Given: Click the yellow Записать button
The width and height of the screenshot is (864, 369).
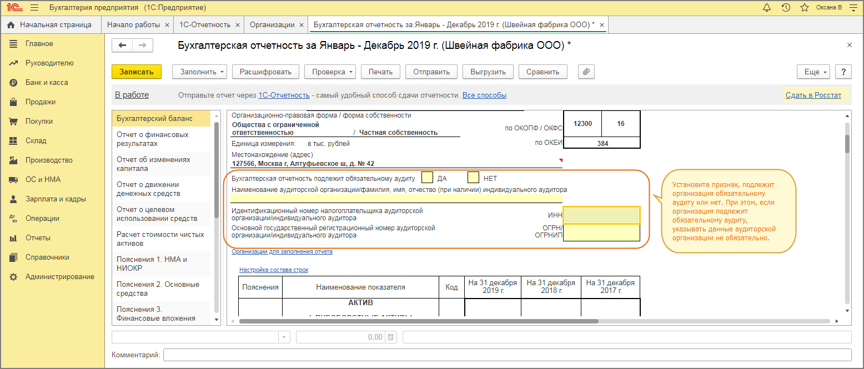Looking at the screenshot, I should [x=136, y=72].
